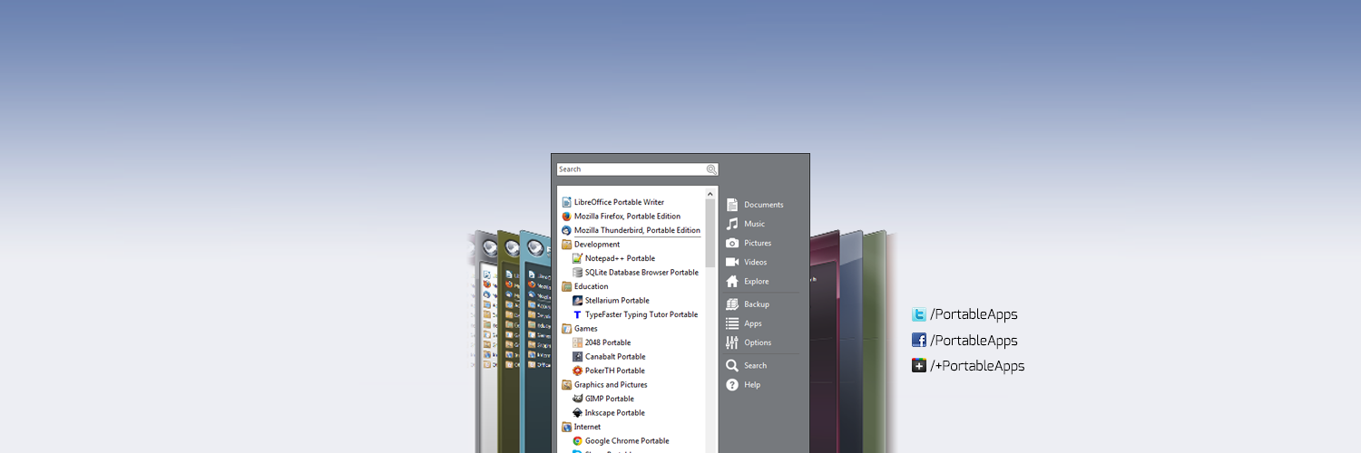This screenshot has height=453, width=1361.
Task: Open Mozilla Thunderbird, Portable Edition icon
Action: (x=566, y=230)
